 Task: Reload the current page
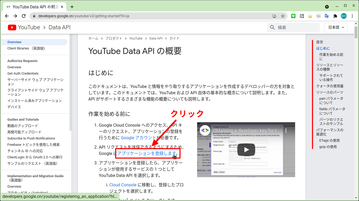24,16
